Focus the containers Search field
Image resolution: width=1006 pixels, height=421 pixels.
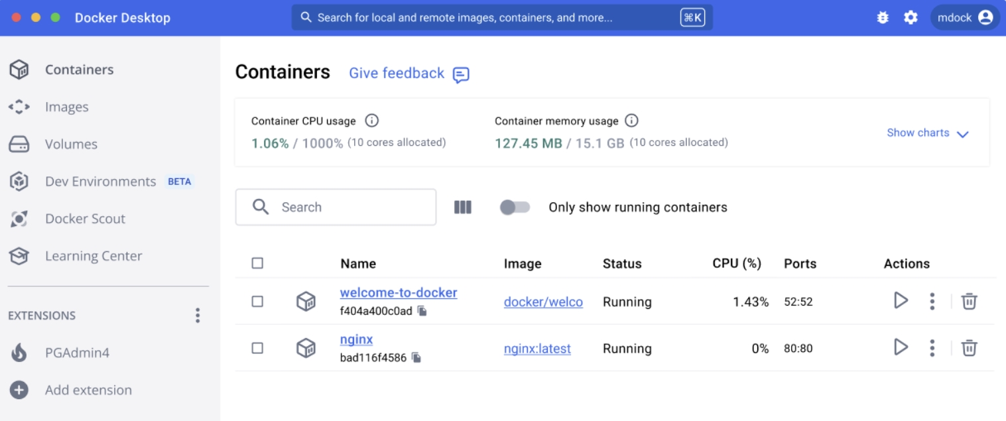pos(336,207)
